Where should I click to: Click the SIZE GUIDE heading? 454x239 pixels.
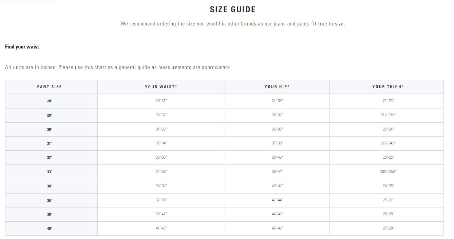coord(232,9)
